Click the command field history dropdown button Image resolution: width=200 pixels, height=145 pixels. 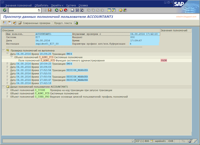(39, 10)
